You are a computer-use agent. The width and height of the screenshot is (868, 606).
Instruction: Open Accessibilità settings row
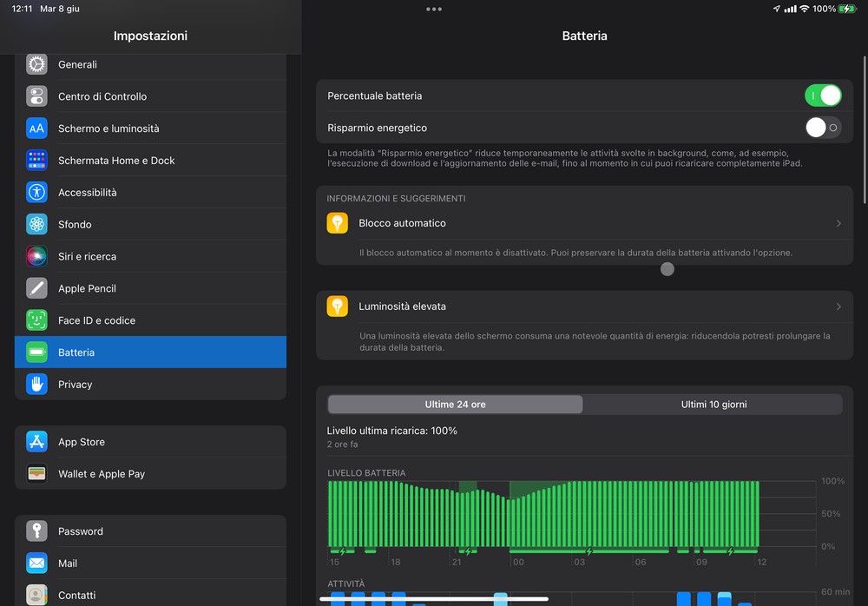coord(150,193)
